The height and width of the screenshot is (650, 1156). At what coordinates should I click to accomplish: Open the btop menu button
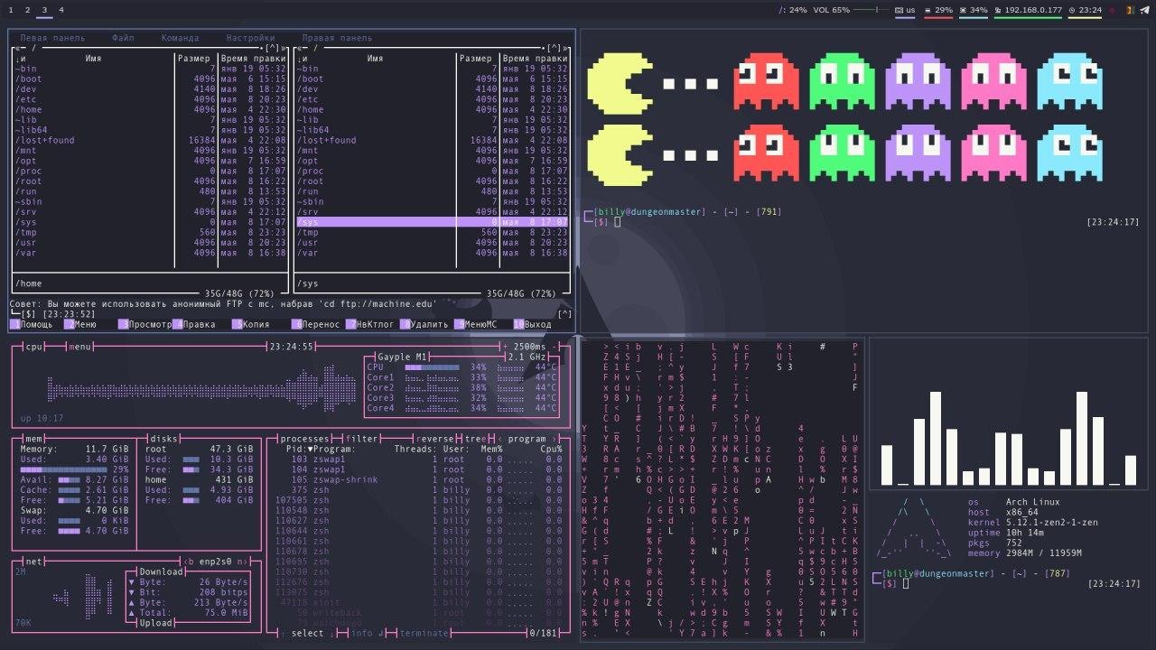click(x=81, y=347)
